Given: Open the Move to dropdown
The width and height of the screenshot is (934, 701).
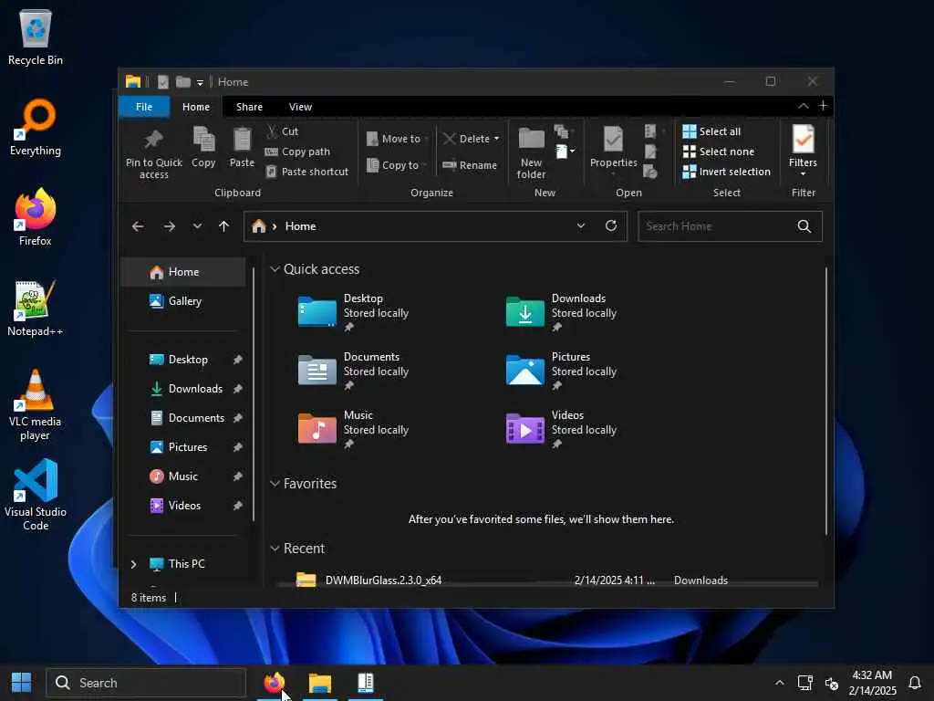Looking at the screenshot, I should (398, 139).
